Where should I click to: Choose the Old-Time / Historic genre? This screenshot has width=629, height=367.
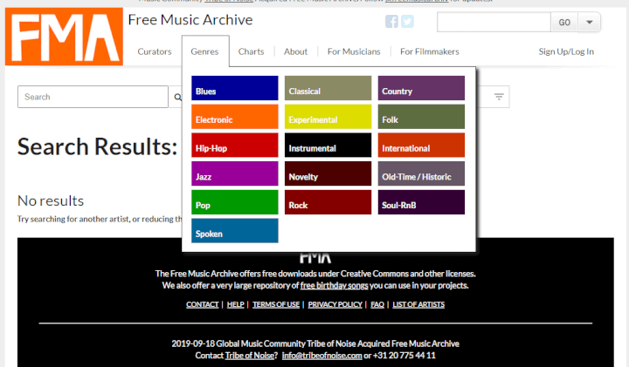[421, 173]
